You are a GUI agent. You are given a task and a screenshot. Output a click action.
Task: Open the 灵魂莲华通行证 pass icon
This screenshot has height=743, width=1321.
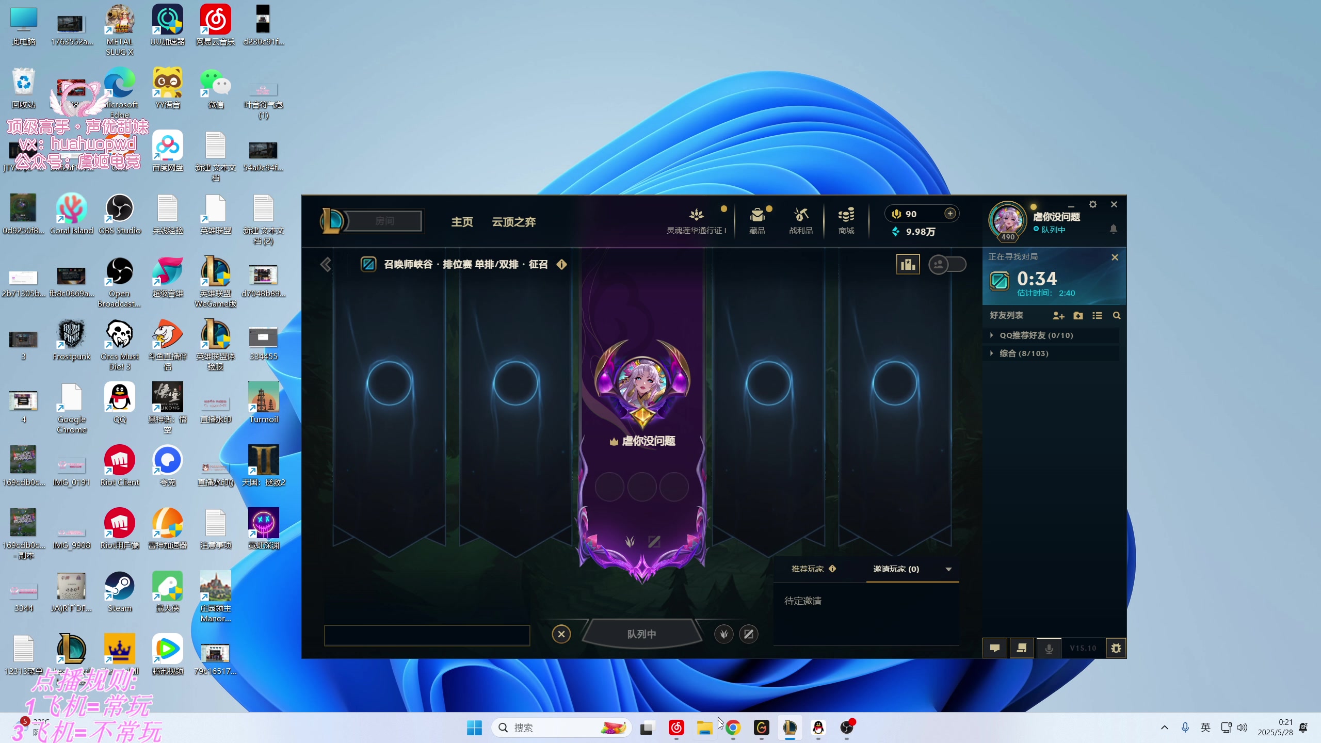(x=696, y=220)
